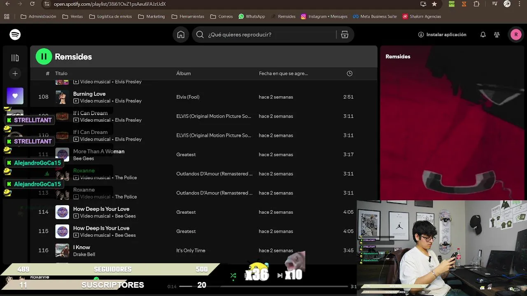Open the Shalom Agencias bookmark
The width and height of the screenshot is (527, 296).
[x=422, y=16]
